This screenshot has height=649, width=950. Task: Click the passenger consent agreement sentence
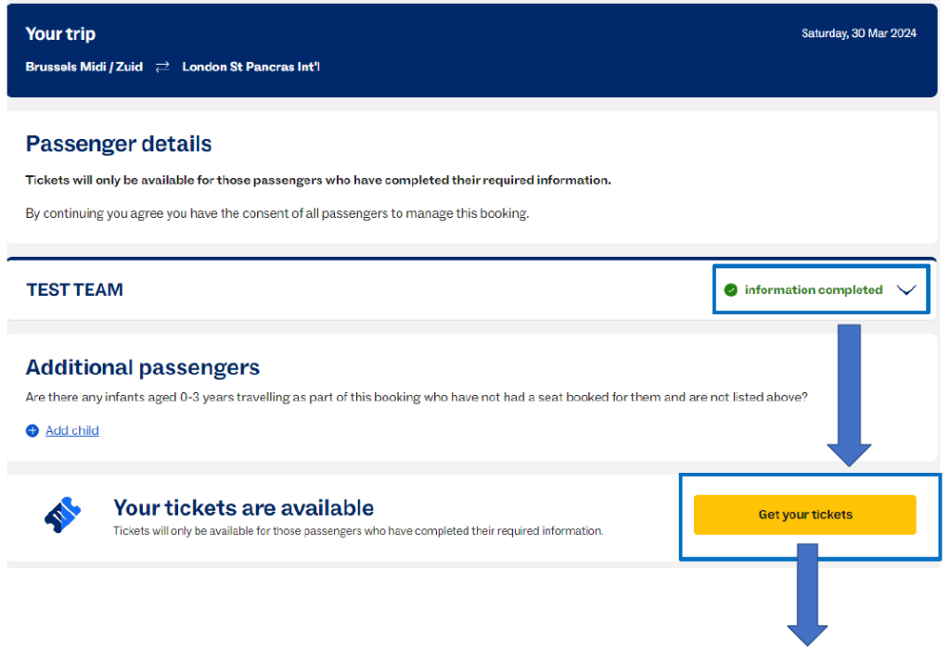[x=276, y=213]
